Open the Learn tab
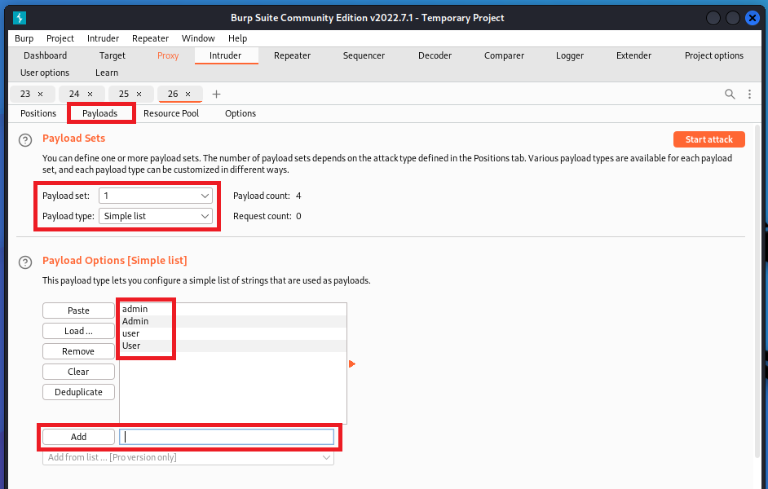The height and width of the screenshot is (489, 768). [x=107, y=73]
